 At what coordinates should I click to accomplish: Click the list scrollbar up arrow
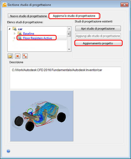[69, 29]
